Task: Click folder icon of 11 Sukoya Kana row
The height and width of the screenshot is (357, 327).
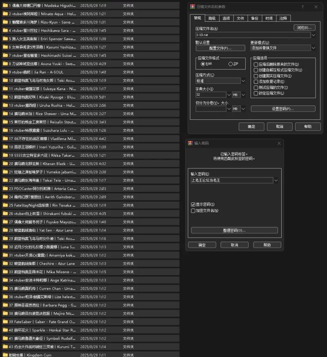Action: tap(5, 89)
